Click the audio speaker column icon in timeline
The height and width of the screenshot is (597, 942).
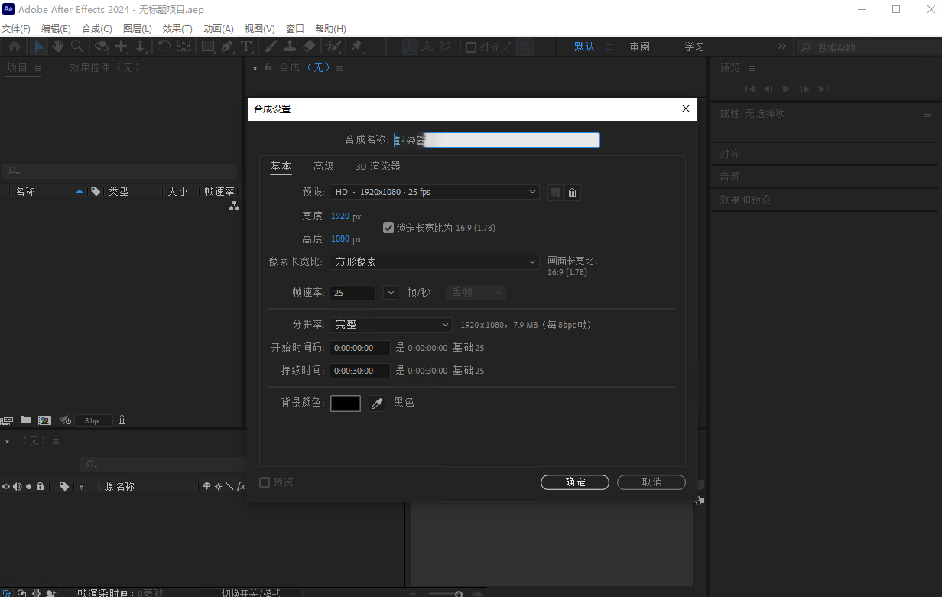coord(17,486)
